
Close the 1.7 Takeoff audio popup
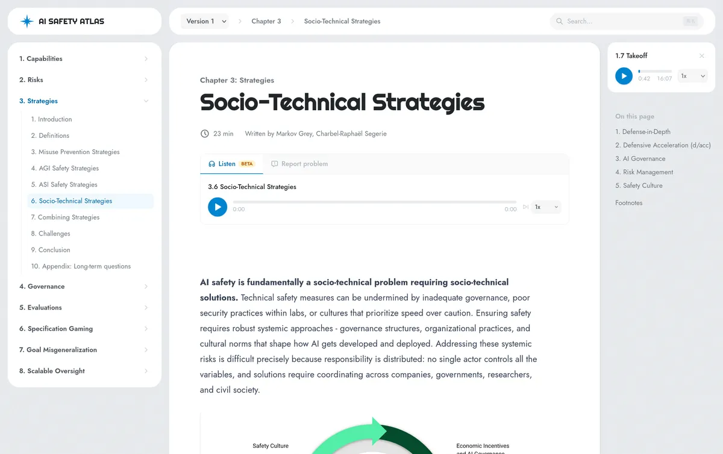[x=701, y=55]
